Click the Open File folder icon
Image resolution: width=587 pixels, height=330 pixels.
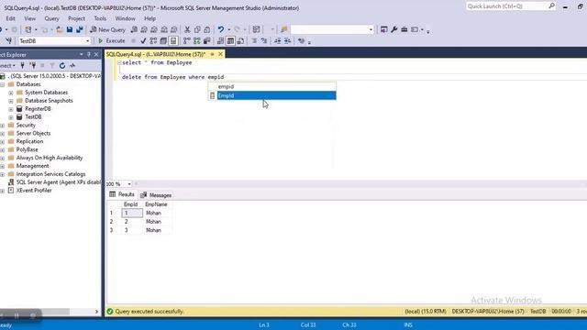[x=59, y=29]
